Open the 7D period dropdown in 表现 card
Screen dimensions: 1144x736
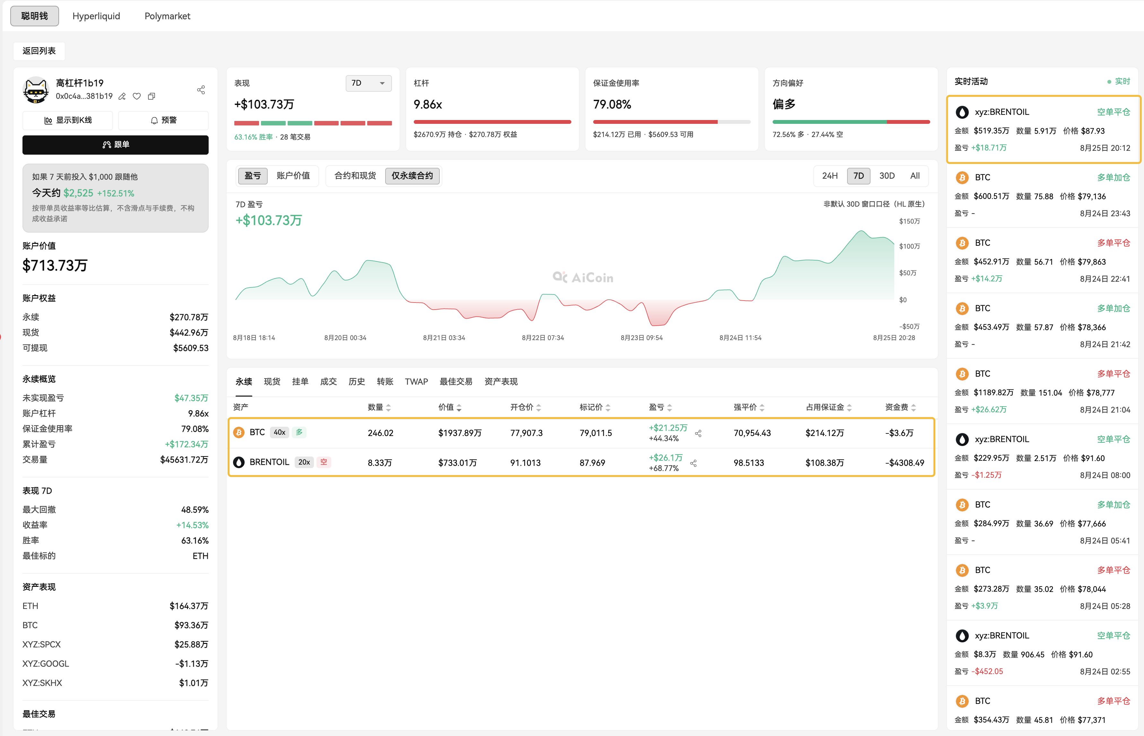coord(368,83)
